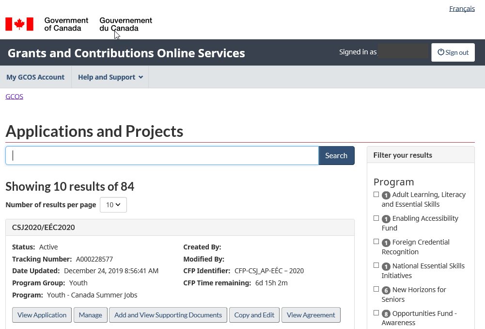Open the results per page dropdown

click(x=113, y=205)
